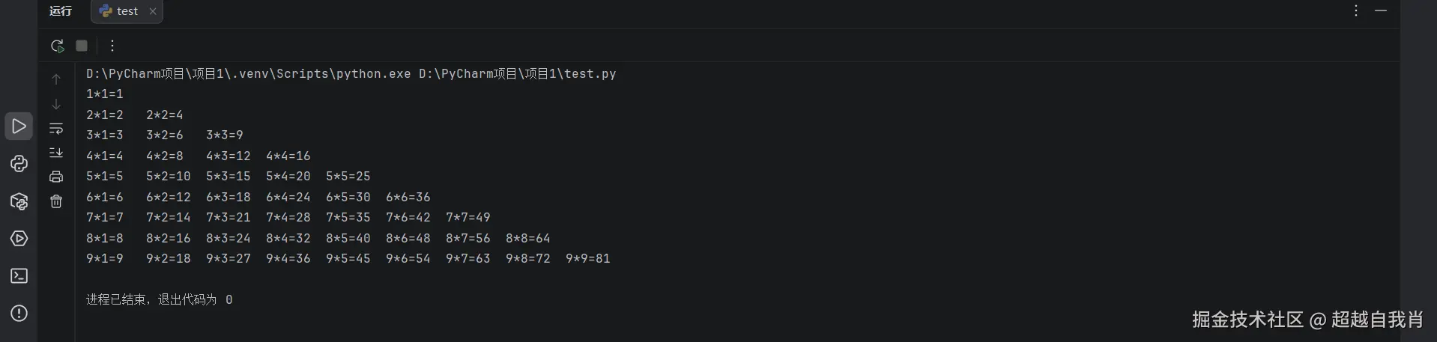Click the 9*9=81 output text
The height and width of the screenshot is (342, 1437).
click(x=588, y=259)
